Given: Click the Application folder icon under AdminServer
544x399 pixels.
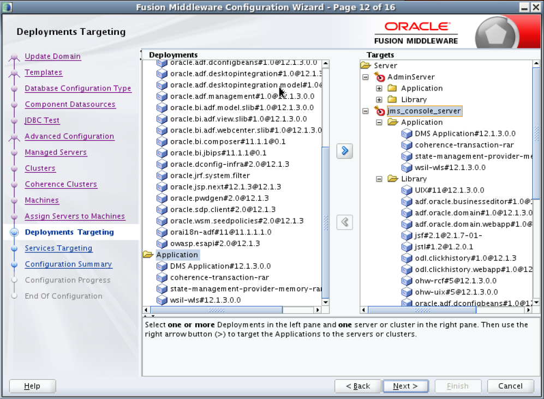Looking at the screenshot, I should pos(392,88).
